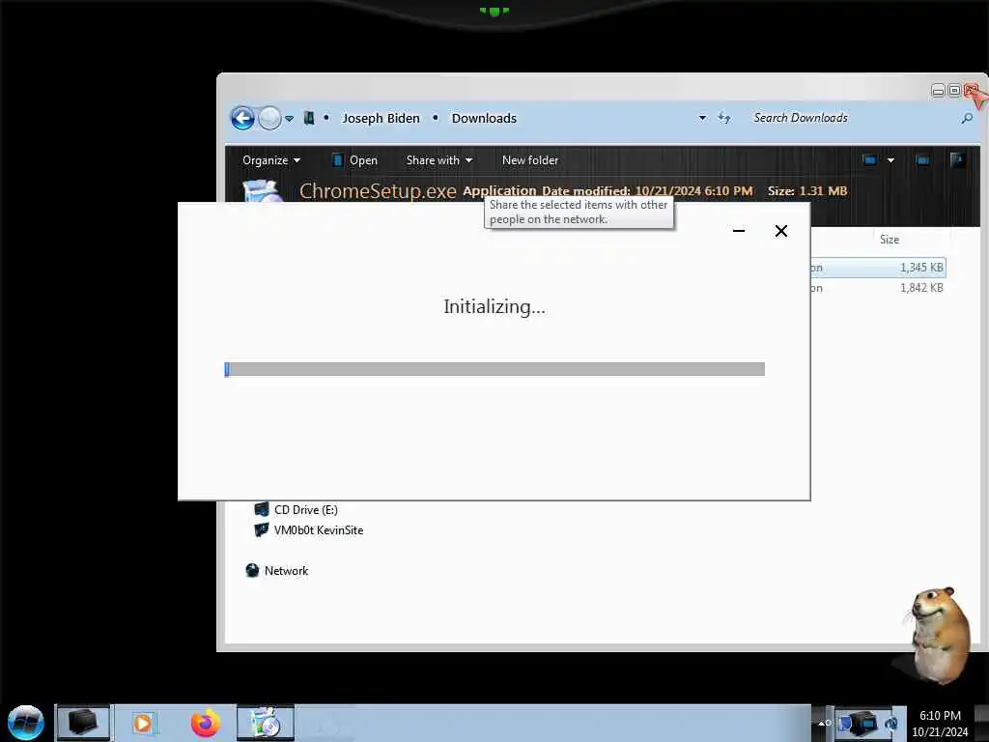
Task: Select the Joseph Biden breadcrumb
Action: pos(381,118)
